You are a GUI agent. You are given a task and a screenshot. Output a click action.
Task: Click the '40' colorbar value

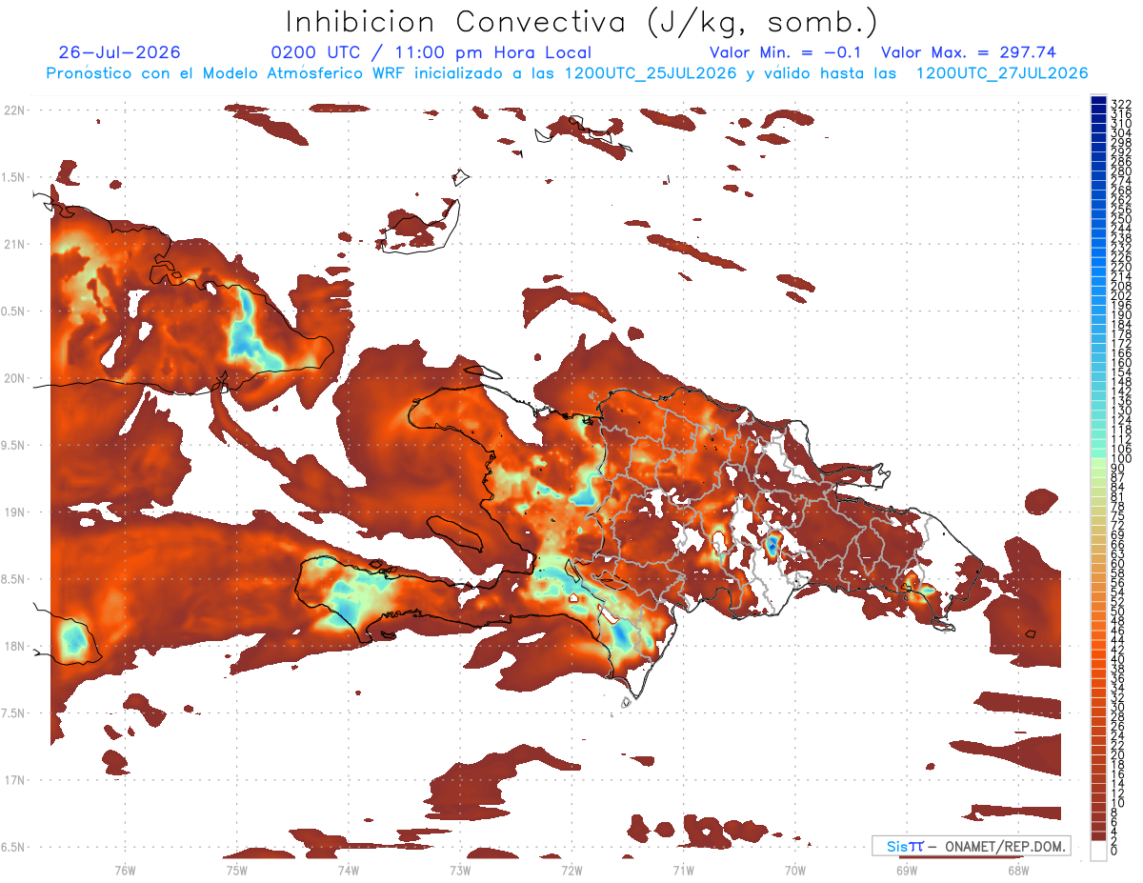(x=1118, y=659)
